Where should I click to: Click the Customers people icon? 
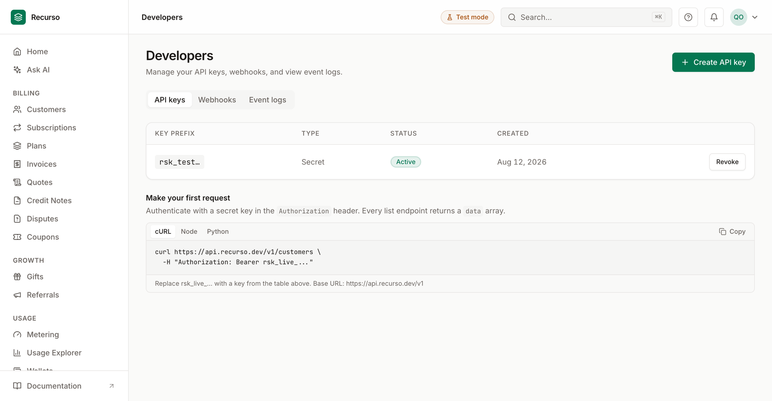(17, 110)
